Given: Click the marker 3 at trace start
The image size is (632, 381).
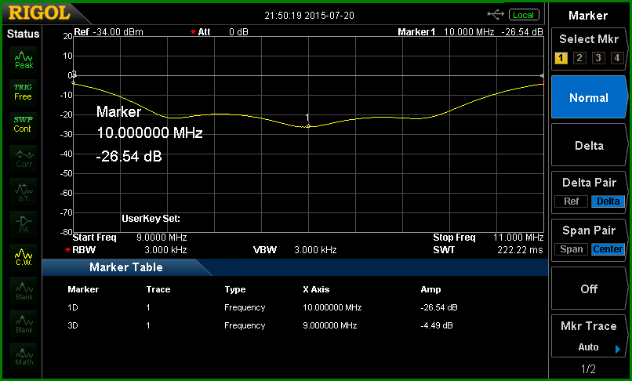Looking at the screenshot, I should pyautogui.click(x=74, y=82).
